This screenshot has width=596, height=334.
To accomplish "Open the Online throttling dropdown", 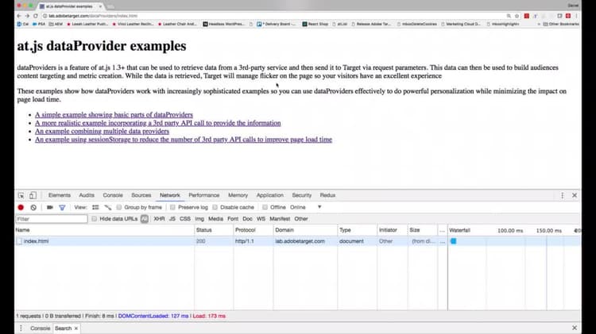I will (x=306, y=207).
